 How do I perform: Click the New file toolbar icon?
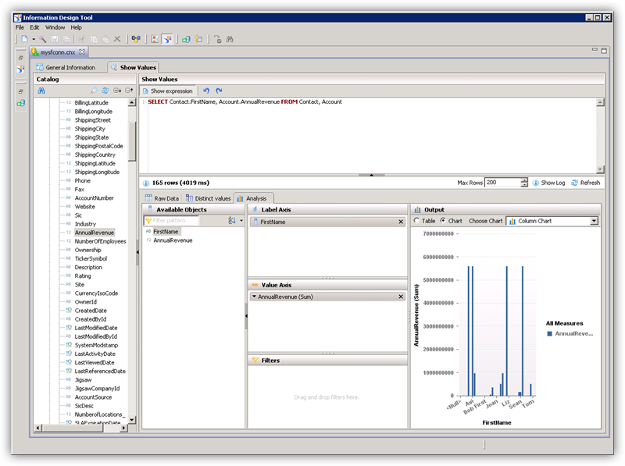click(24, 38)
